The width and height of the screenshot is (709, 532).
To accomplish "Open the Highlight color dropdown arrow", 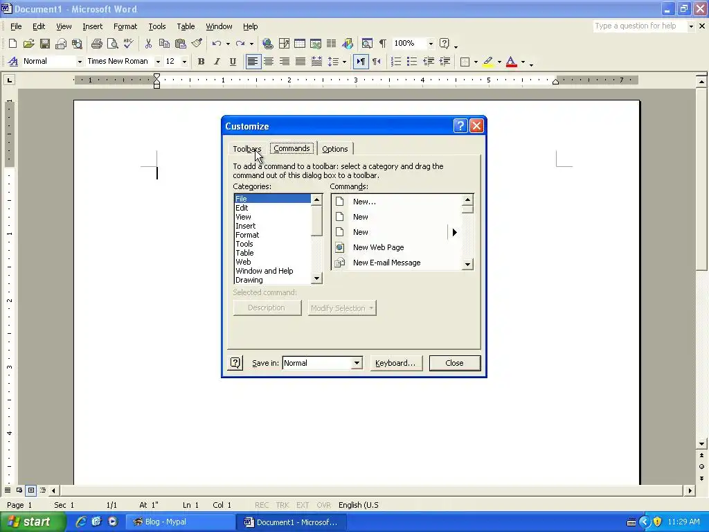I will (499, 62).
